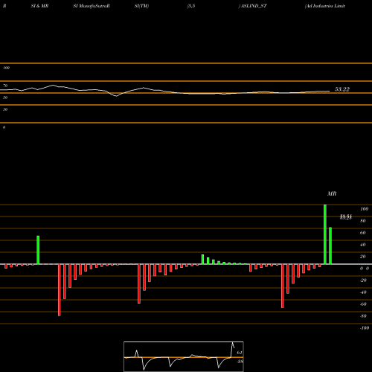This screenshot has width=372, height=372.
Task: Click the 50 level label on RSI axis
Action: pos(5,97)
